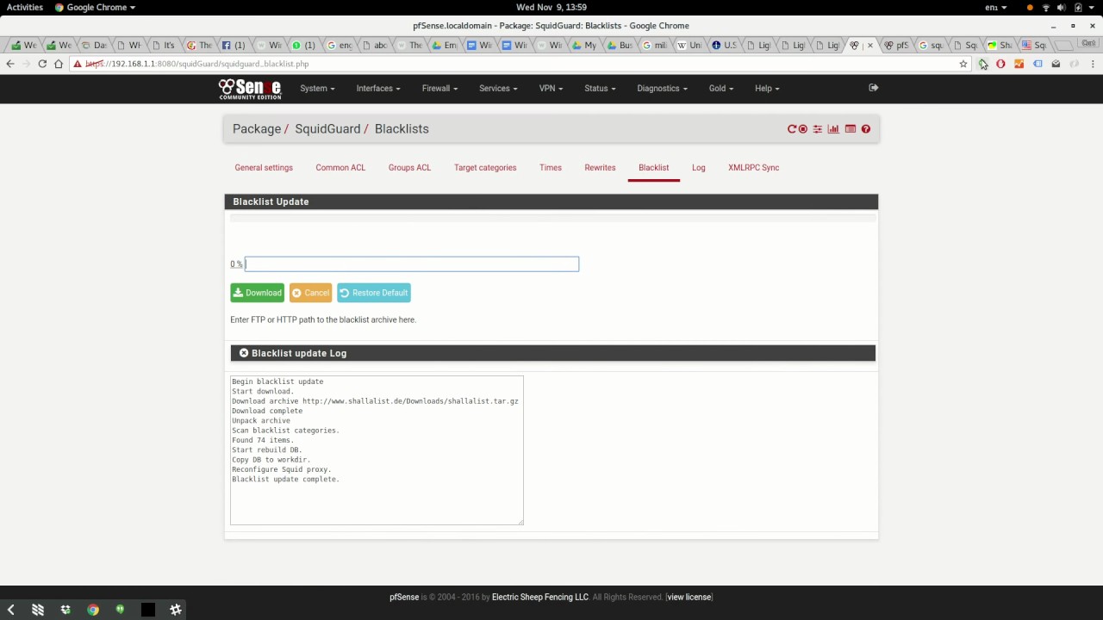Open the Gold dropdown menu

(721, 88)
